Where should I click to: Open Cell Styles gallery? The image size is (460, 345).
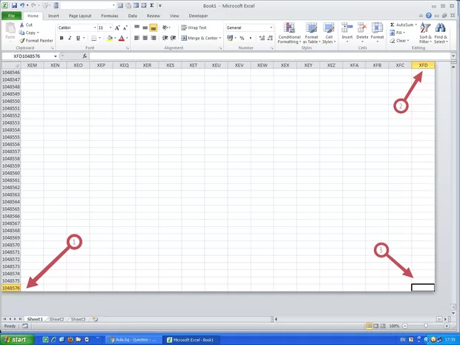[x=329, y=33]
